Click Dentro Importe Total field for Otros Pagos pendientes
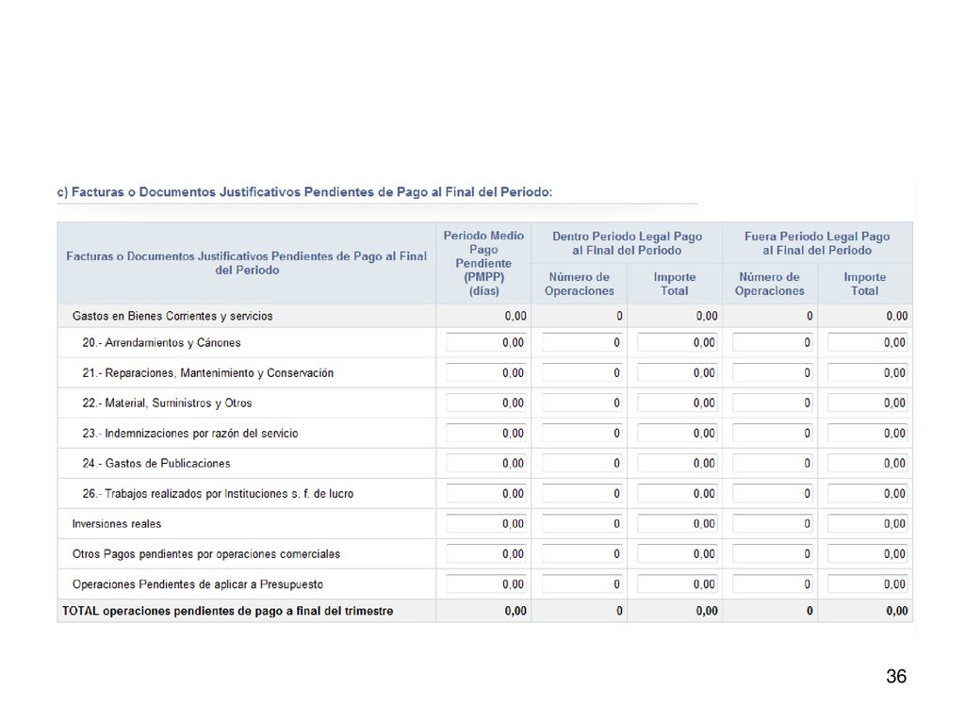 click(678, 553)
